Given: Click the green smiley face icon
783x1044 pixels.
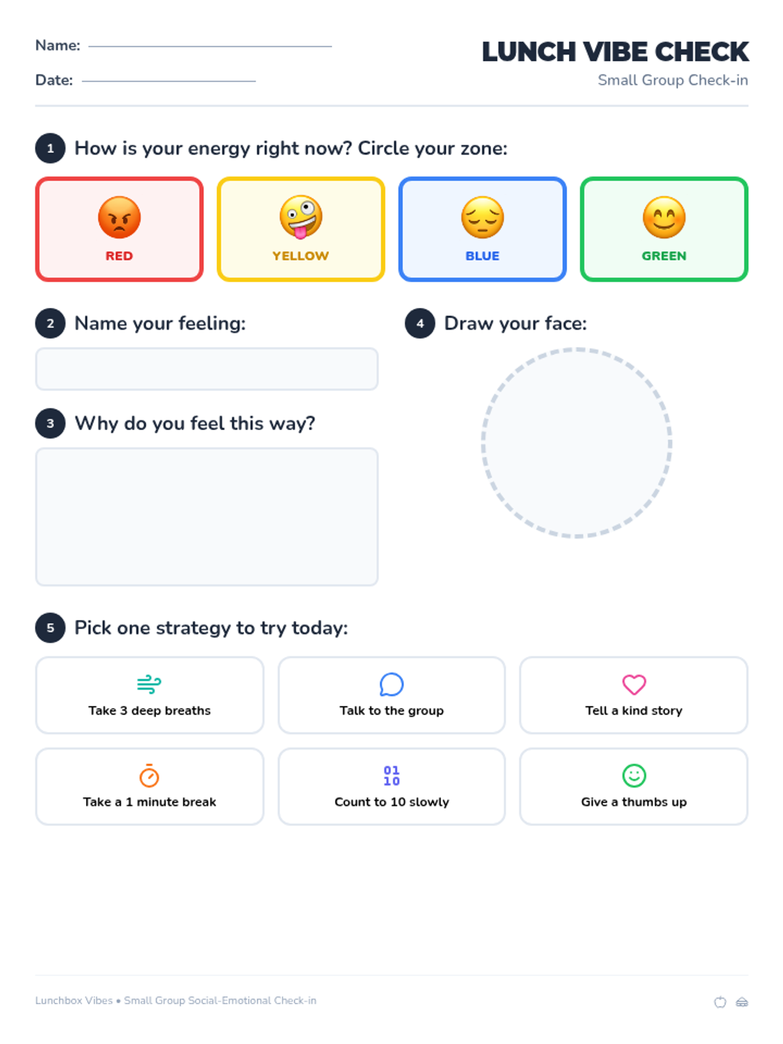Looking at the screenshot, I should point(634,775).
